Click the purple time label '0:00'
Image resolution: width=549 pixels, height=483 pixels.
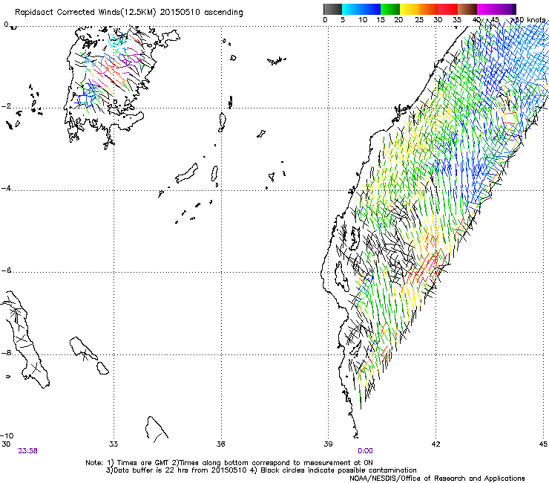click(365, 451)
